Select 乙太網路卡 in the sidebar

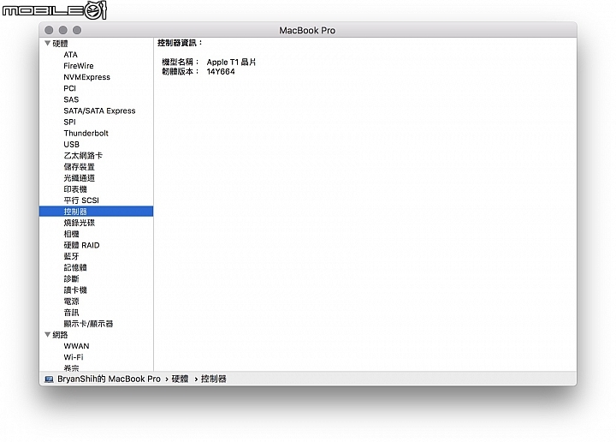[83, 155]
